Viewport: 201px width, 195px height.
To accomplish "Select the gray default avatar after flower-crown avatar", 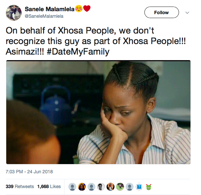I will click(91, 187).
